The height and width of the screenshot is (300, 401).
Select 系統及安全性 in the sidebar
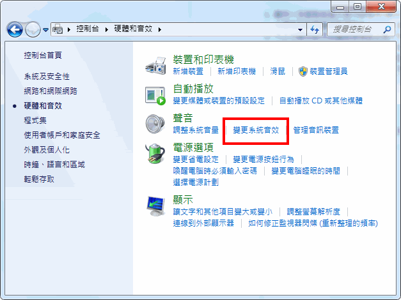[47, 77]
